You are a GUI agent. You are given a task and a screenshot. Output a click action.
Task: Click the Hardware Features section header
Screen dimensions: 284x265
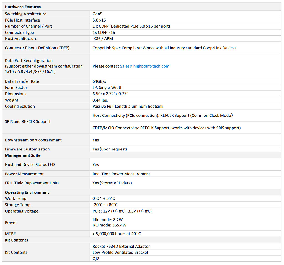(23, 7)
